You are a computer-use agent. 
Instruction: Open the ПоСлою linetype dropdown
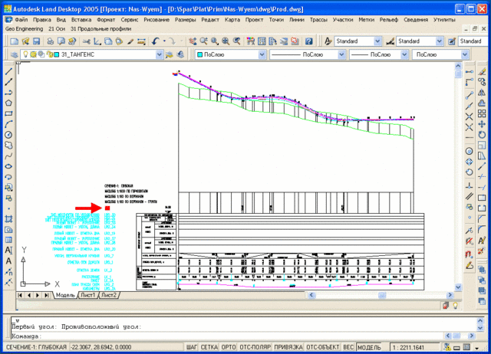pyautogui.click(x=341, y=54)
